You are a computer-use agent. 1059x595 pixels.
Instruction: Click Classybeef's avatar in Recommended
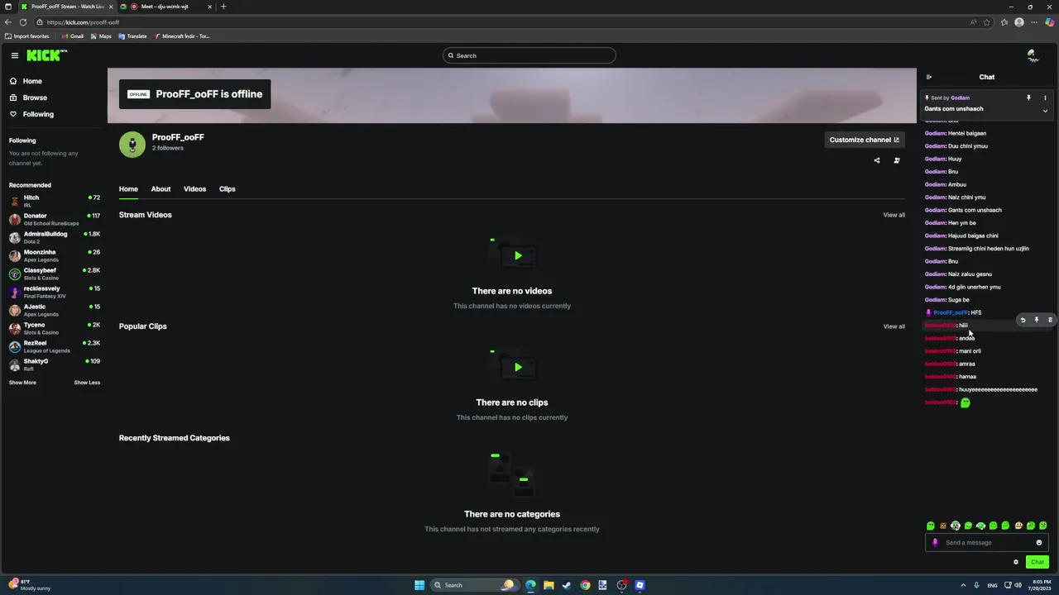pyautogui.click(x=15, y=274)
